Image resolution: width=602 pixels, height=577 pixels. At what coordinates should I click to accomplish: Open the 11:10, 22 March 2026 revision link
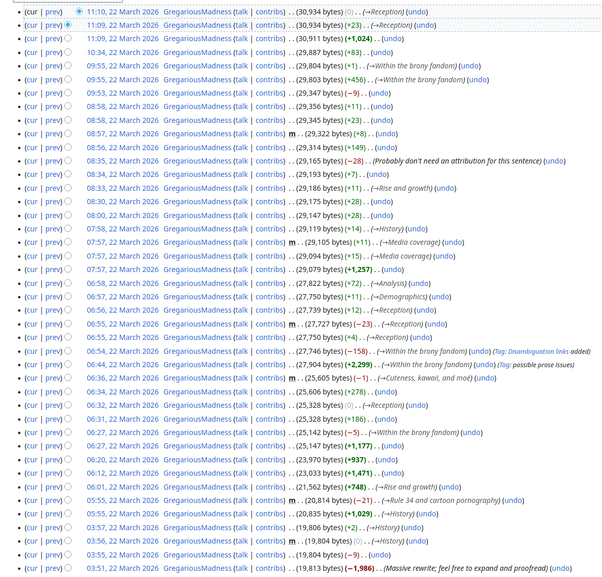(122, 12)
